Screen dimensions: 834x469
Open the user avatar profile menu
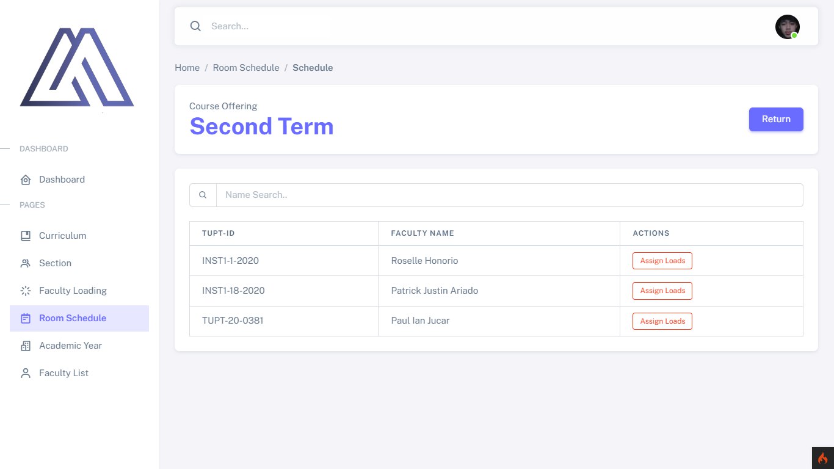click(788, 27)
